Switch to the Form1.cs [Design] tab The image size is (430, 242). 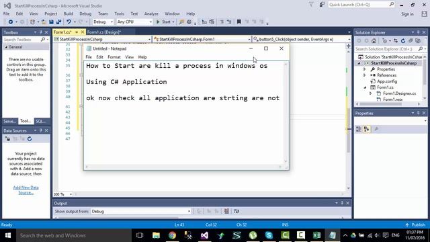(104, 32)
